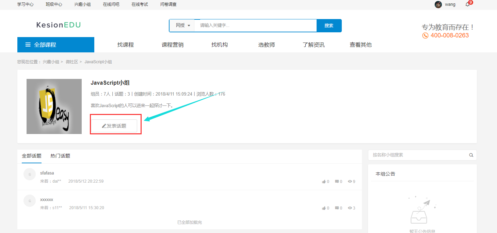This screenshot has width=497, height=233.
Task: Open comments icon for the xxxxxx topic
Action: pos(337,208)
